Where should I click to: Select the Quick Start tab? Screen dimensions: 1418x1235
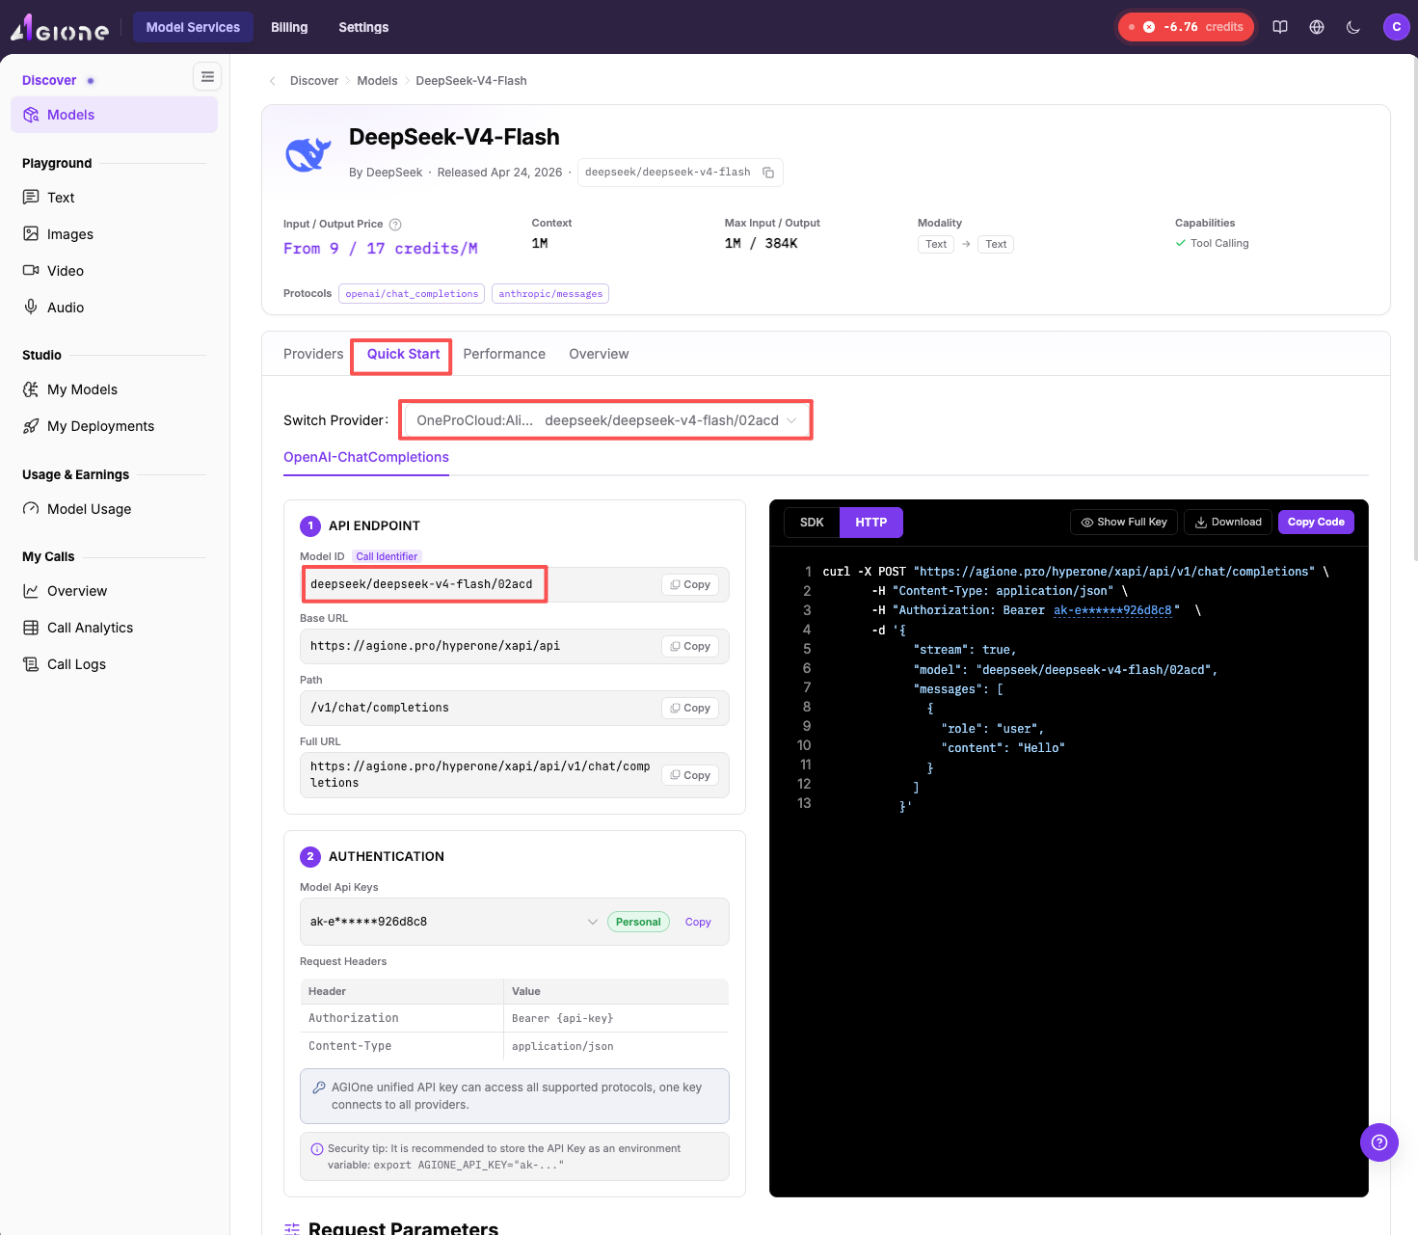(403, 354)
